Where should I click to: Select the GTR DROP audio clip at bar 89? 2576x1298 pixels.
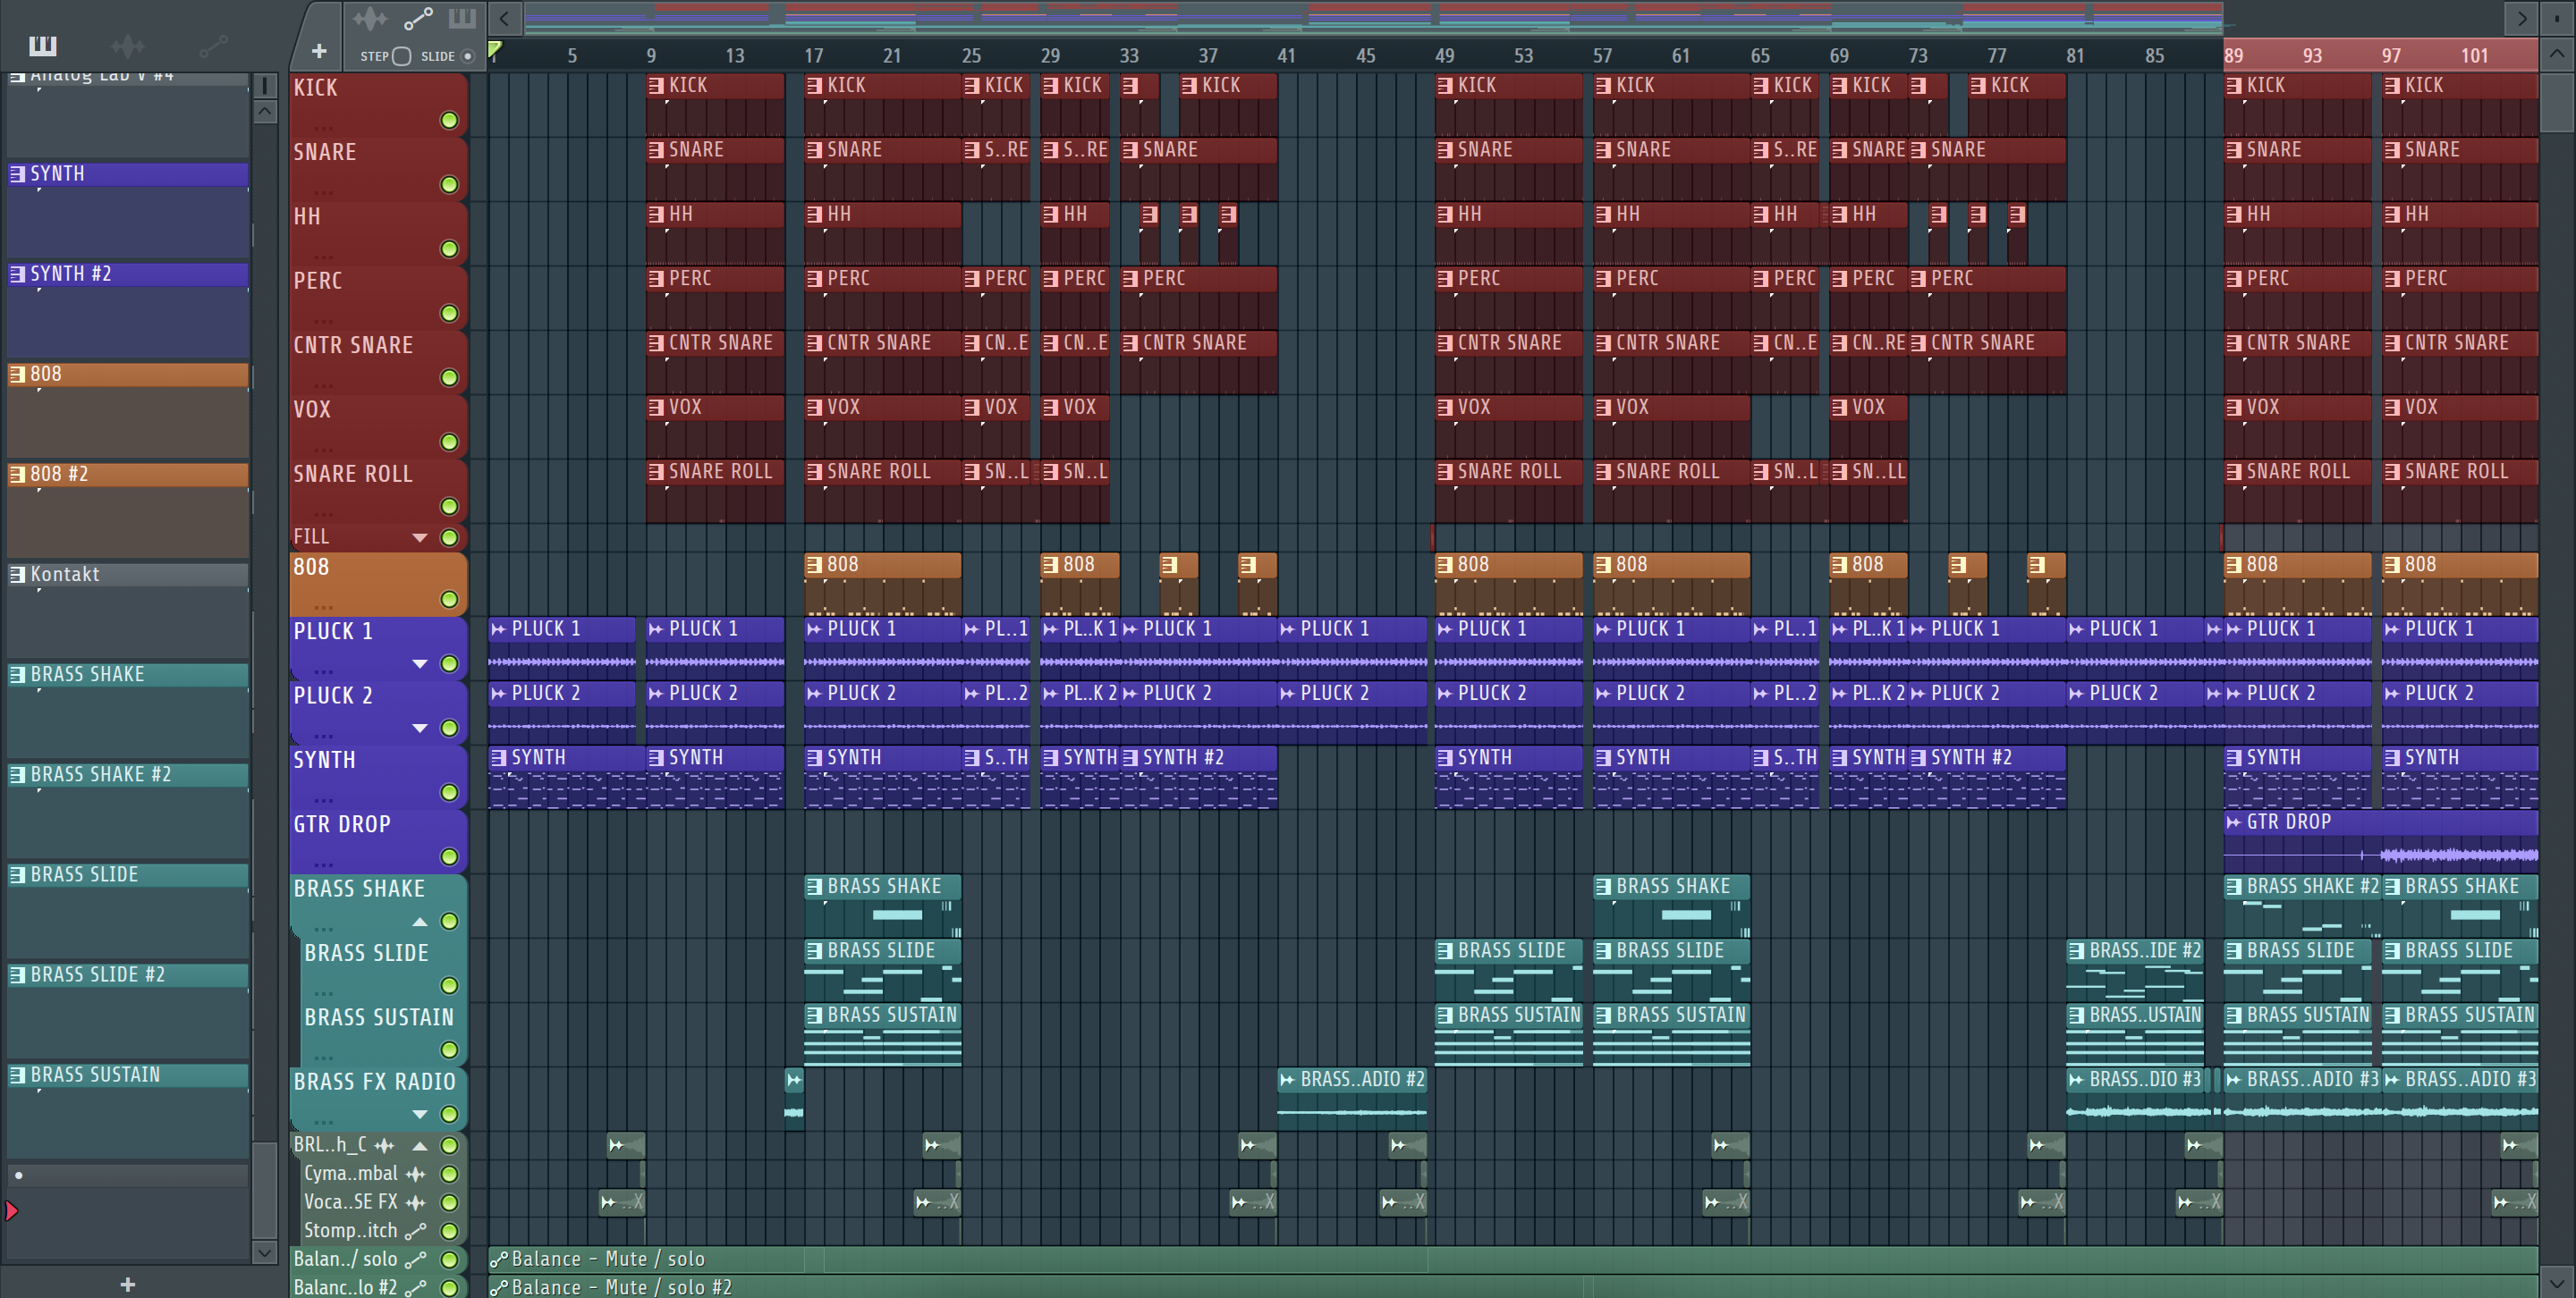point(2381,839)
